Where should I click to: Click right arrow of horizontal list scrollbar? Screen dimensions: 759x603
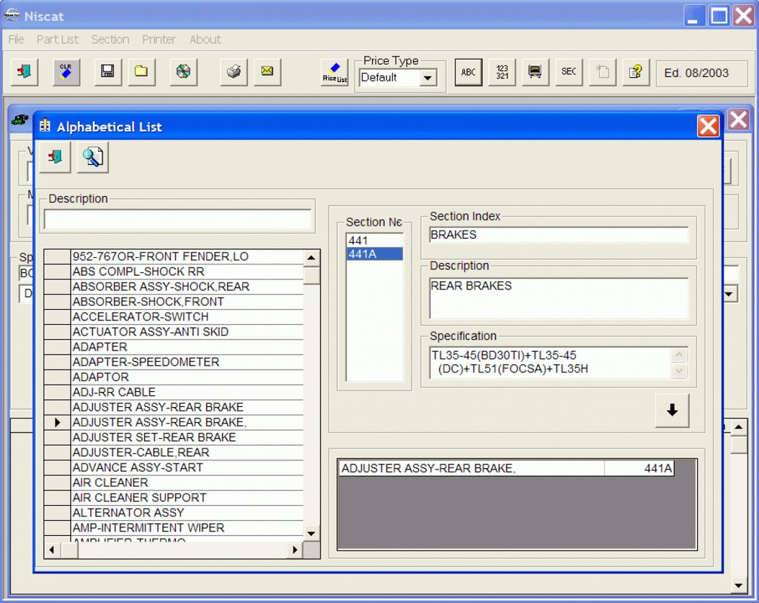(294, 549)
